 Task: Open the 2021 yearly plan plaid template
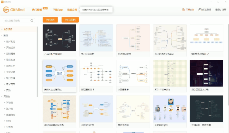click(x=170, y=73)
